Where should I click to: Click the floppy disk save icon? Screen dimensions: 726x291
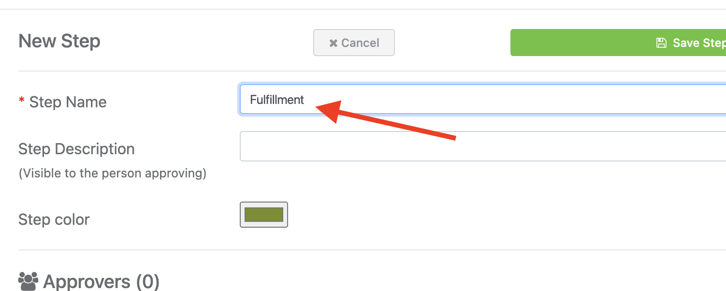coord(661,43)
